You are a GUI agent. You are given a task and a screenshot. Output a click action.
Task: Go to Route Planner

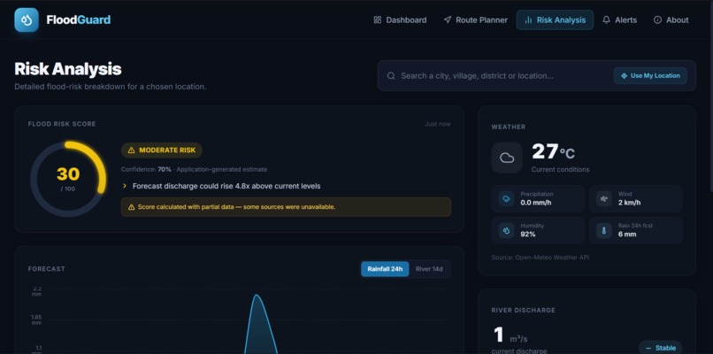coord(476,20)
